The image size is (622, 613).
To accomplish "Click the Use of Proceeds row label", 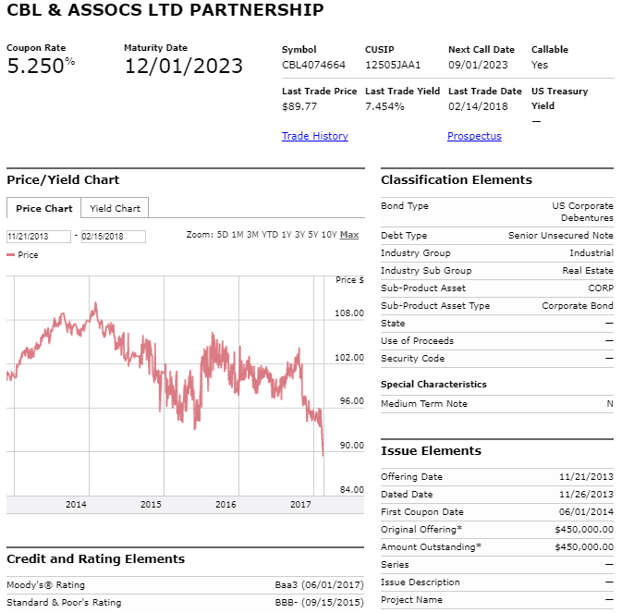I will (418, 341).
